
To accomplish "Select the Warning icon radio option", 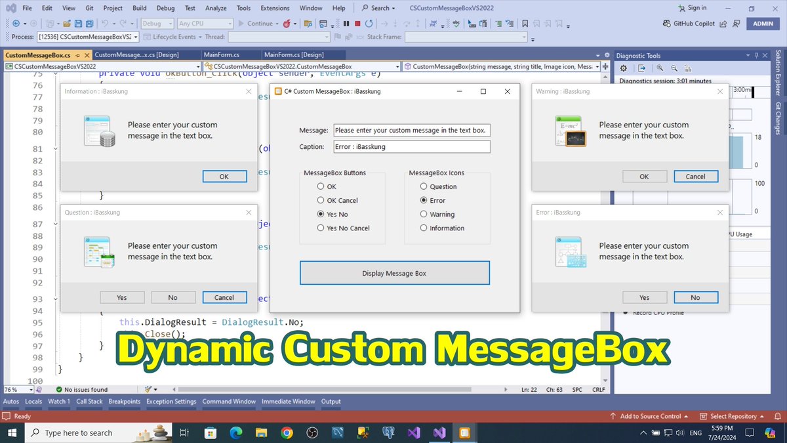I will pyautogui.click(x=437, y=215).
